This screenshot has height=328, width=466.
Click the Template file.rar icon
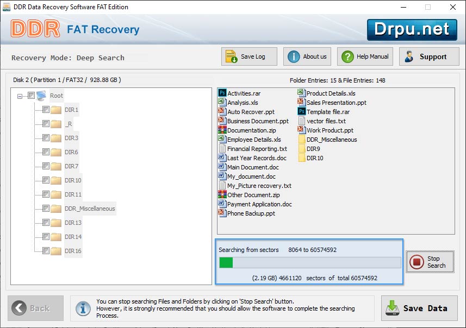tap(301, 111)
